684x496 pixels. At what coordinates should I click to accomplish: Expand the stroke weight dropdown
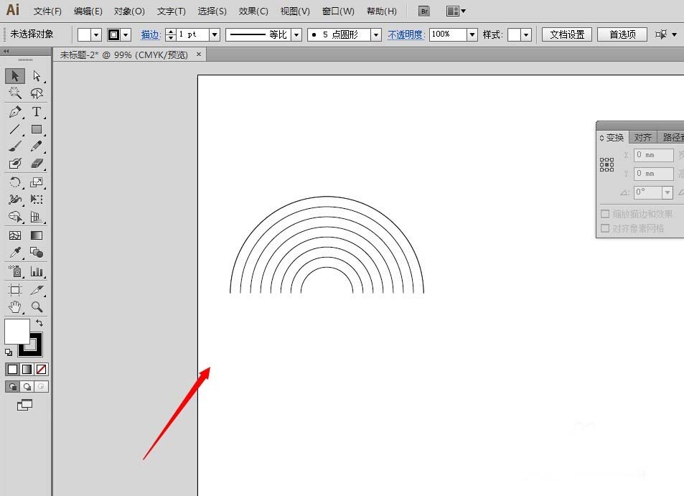[x=214, y=34]
